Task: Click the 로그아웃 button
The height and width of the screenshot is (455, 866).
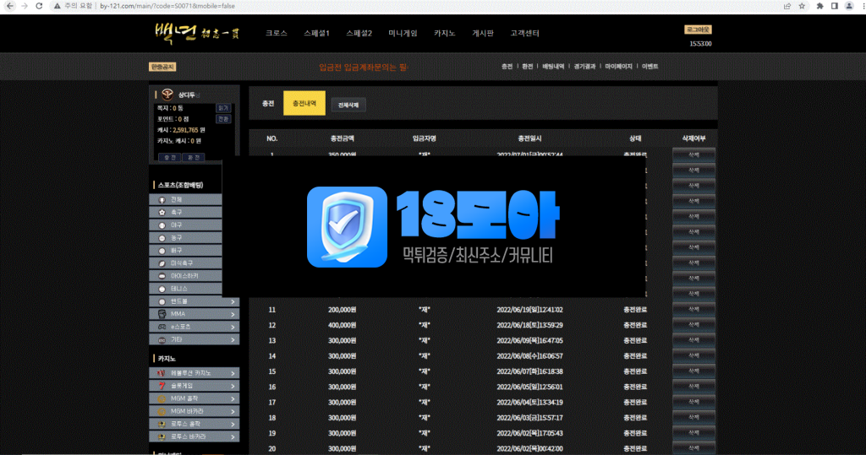Action: 698,30
